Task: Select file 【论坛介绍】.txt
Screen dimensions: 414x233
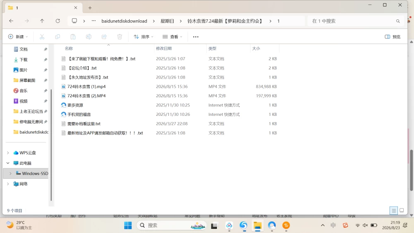Action: point(82,68)
